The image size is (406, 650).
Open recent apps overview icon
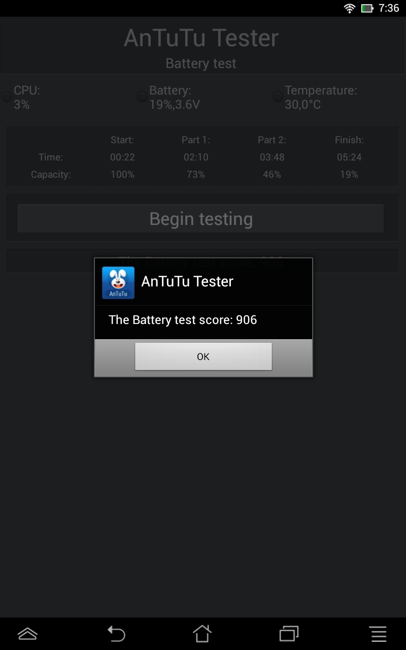(x=289, y=634)
